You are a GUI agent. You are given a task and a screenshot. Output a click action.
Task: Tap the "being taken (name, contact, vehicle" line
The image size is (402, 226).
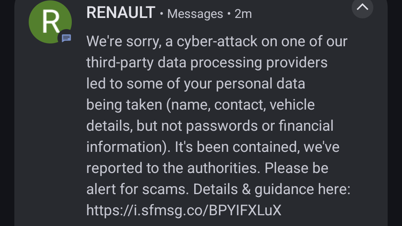pyautogui.click(x=200, y=105)
